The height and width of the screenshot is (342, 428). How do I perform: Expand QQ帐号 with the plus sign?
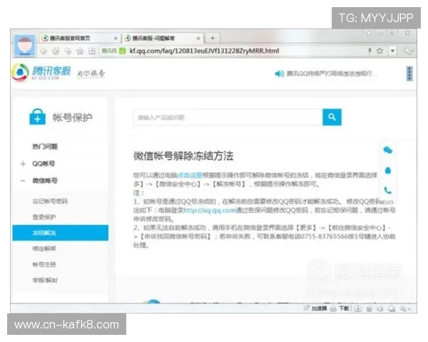23,164
